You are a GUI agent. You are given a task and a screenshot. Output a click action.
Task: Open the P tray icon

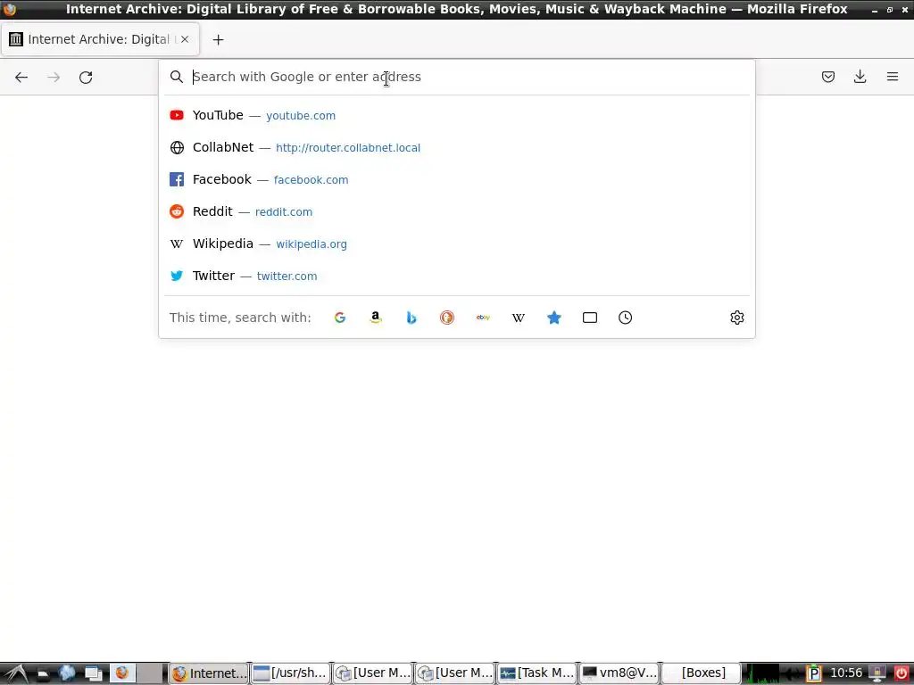coord(814,673)
